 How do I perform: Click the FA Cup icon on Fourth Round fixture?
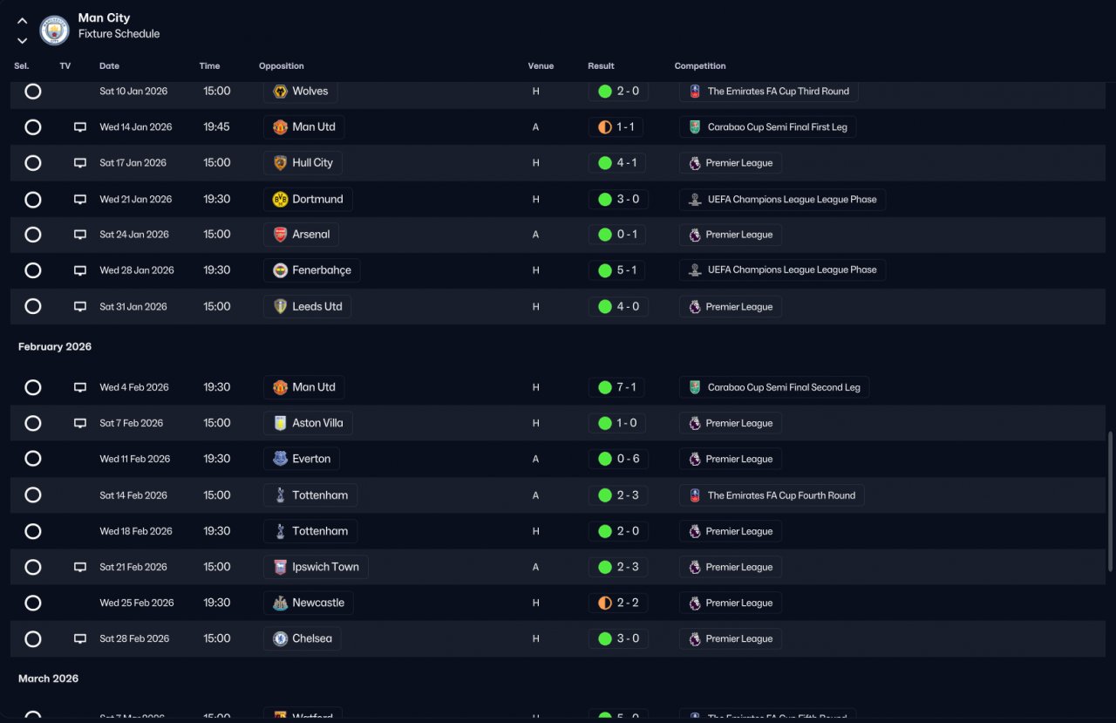[x=694, y=495]
